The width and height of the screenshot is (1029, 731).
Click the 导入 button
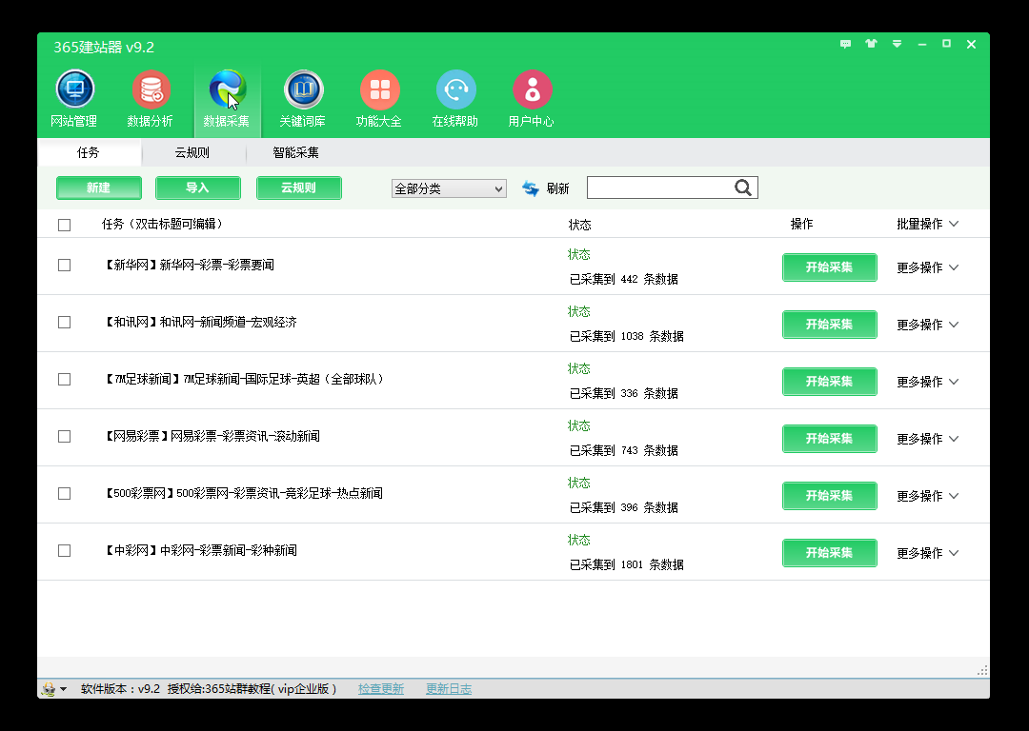pos(198,188)
